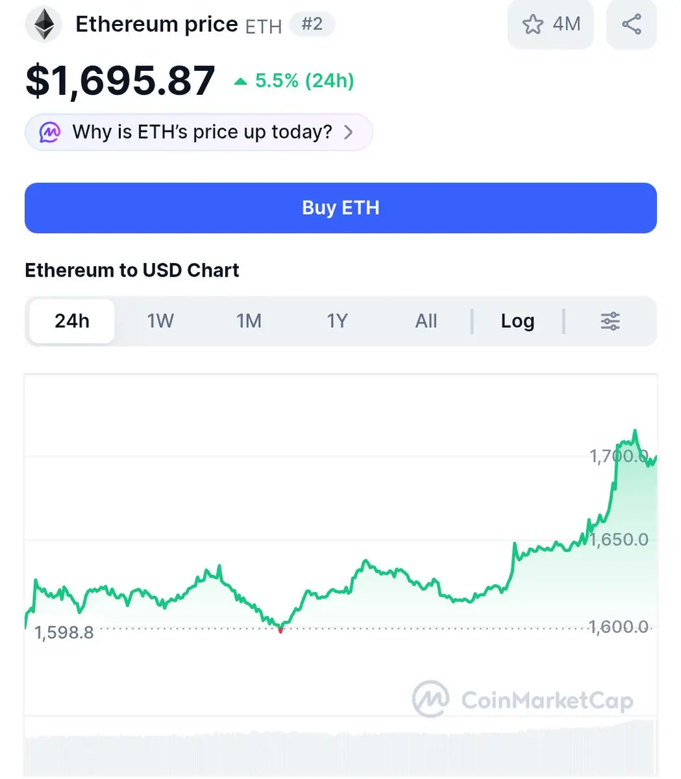This screenshot has height=779, width=681.
Task: Click the volume bars below the chart
Action: pyautogui.click(x=341, y=748)
